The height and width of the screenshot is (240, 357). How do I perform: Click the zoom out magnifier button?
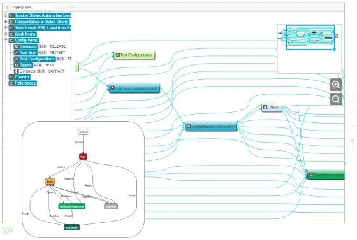tap(336, 99)
